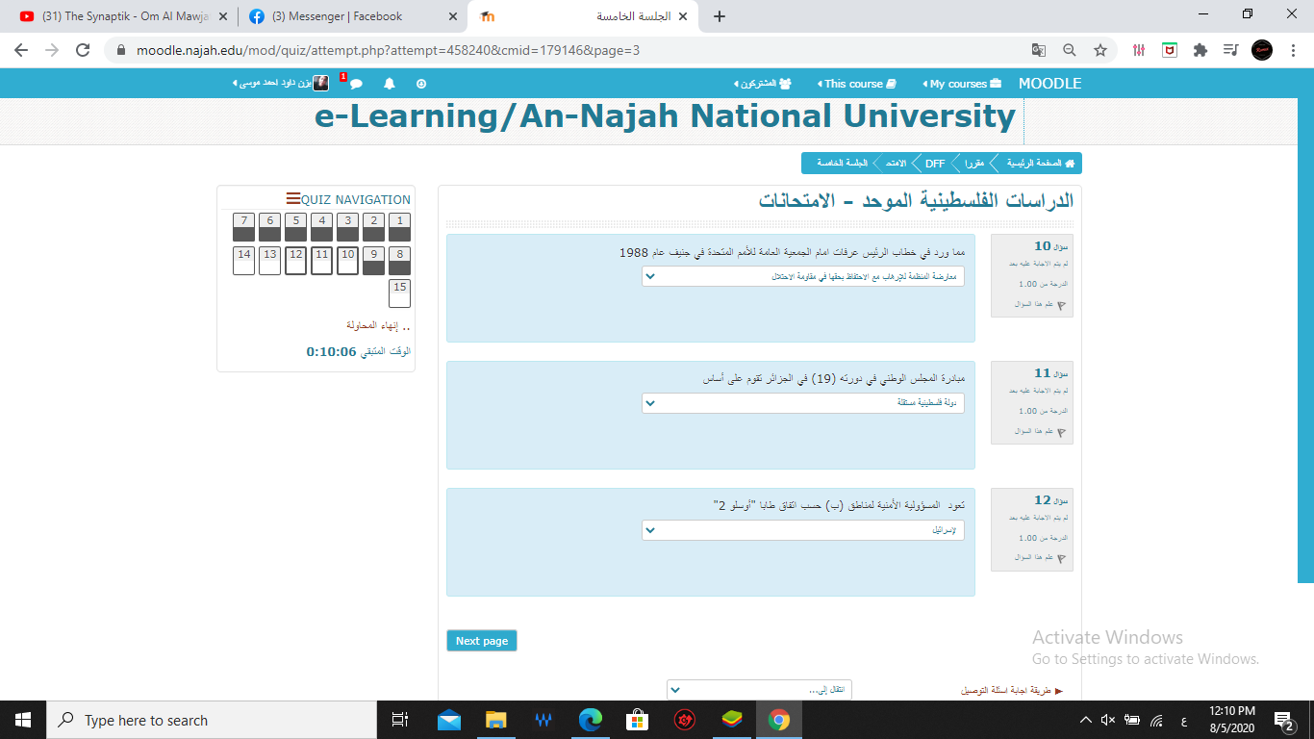Expand the jump-to navigation dropdown at bottom
The height and width of the screenshot is (739, 1314).
coord(759,690)
